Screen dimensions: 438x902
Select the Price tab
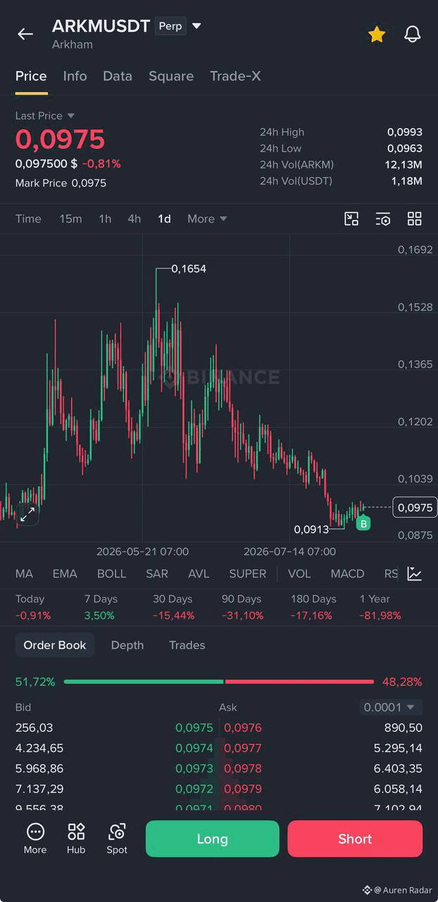pyautogui.click(x=31, y=76)
